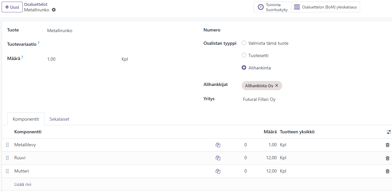Switch to the Komponentit tab
Image resolution: width=392 pixels, height=192 pixels.
pos(26,119)
